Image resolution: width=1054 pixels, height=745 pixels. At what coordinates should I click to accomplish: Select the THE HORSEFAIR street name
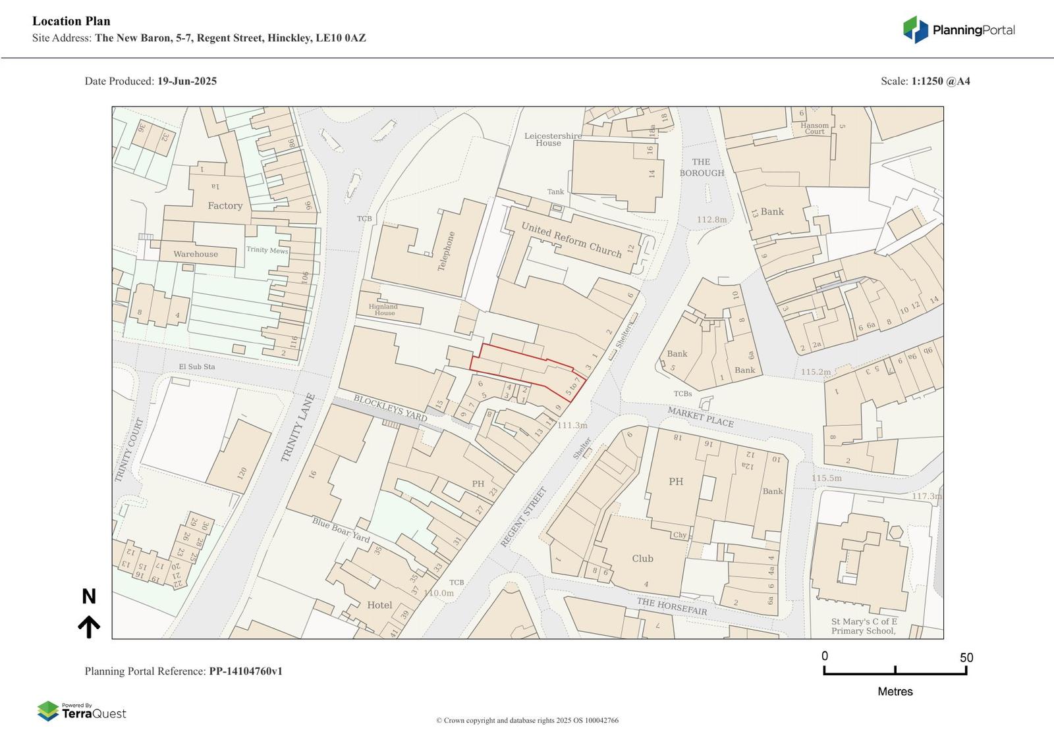[671, 606]
